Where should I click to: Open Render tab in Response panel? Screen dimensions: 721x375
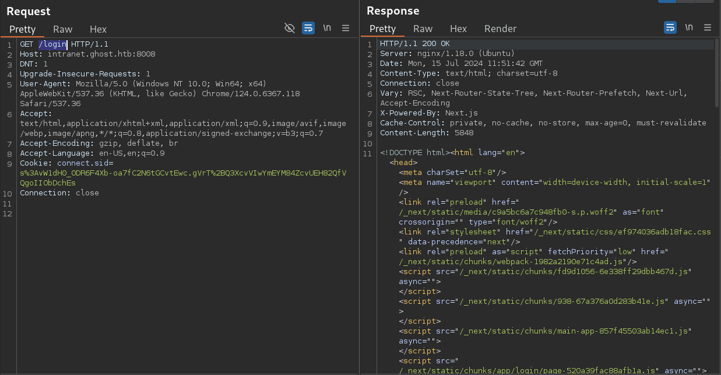501,29
